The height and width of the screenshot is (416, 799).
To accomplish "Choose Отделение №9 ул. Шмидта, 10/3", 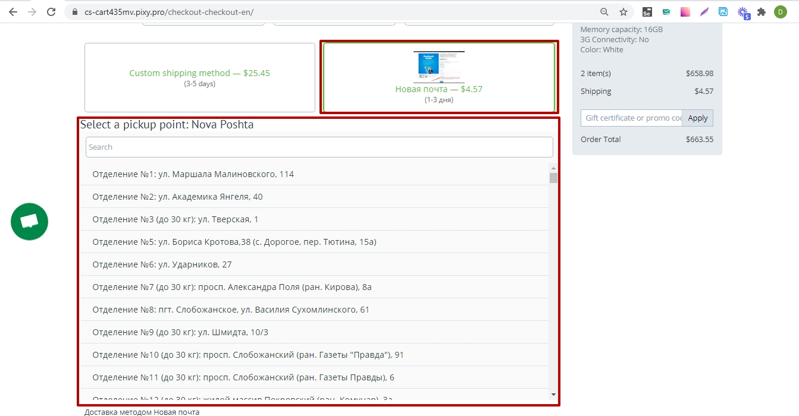I will (x=315, y=332).
